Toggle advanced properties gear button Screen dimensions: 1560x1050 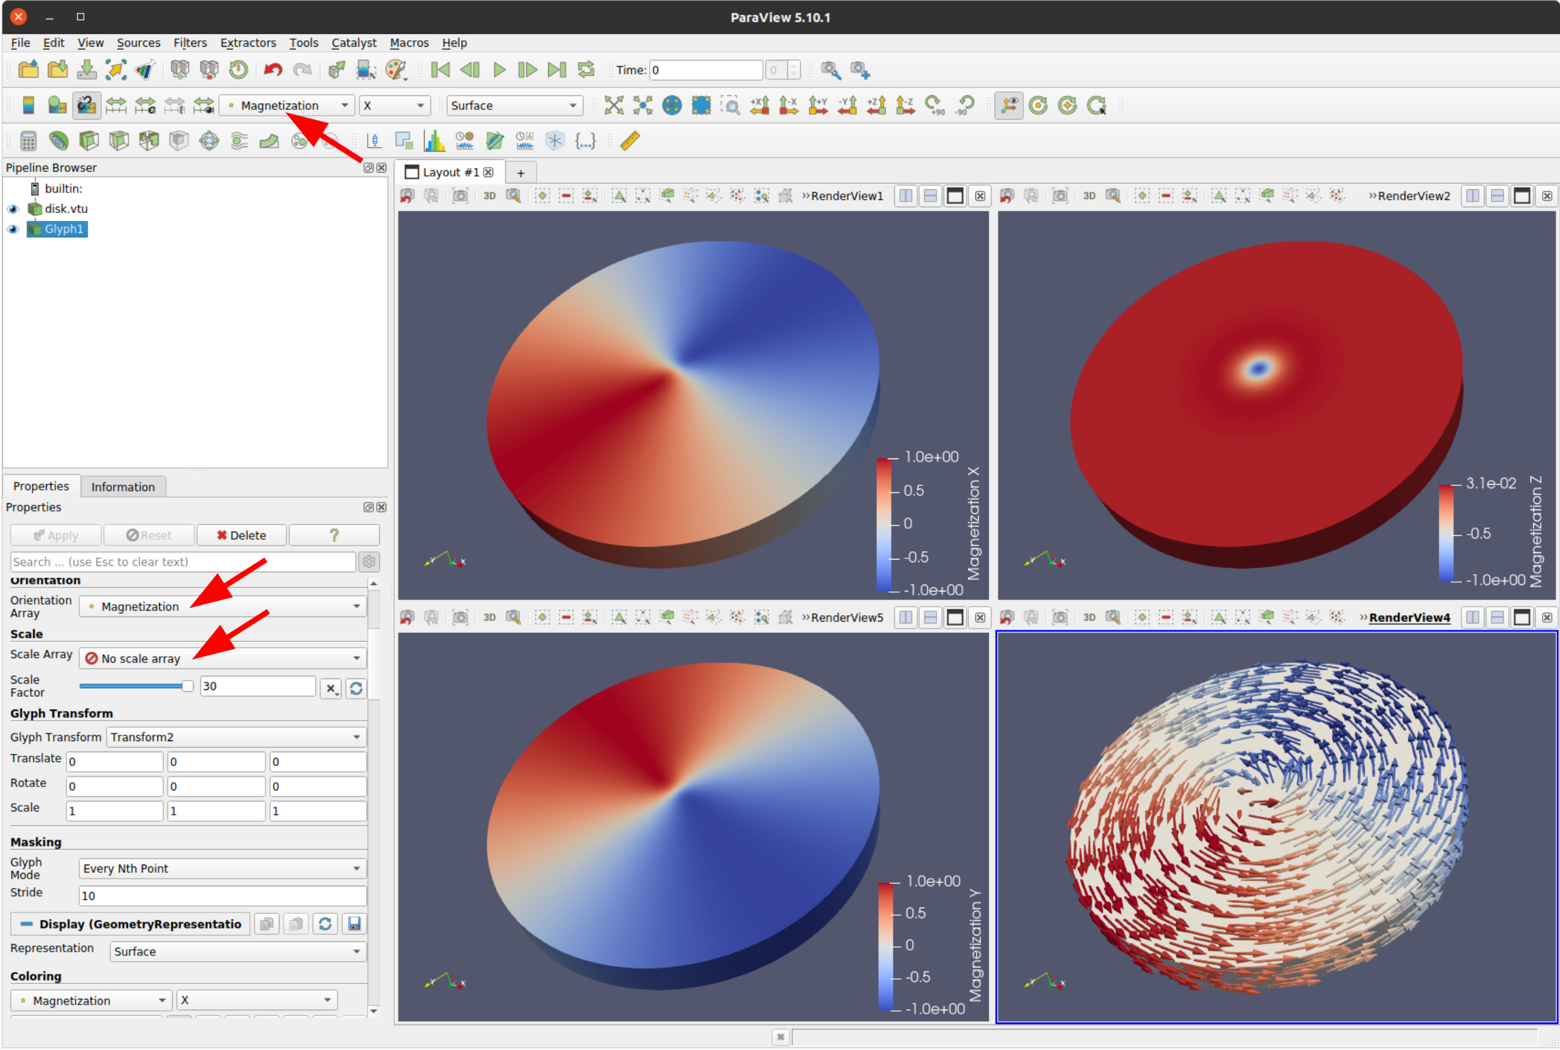[x=369, y=562]
